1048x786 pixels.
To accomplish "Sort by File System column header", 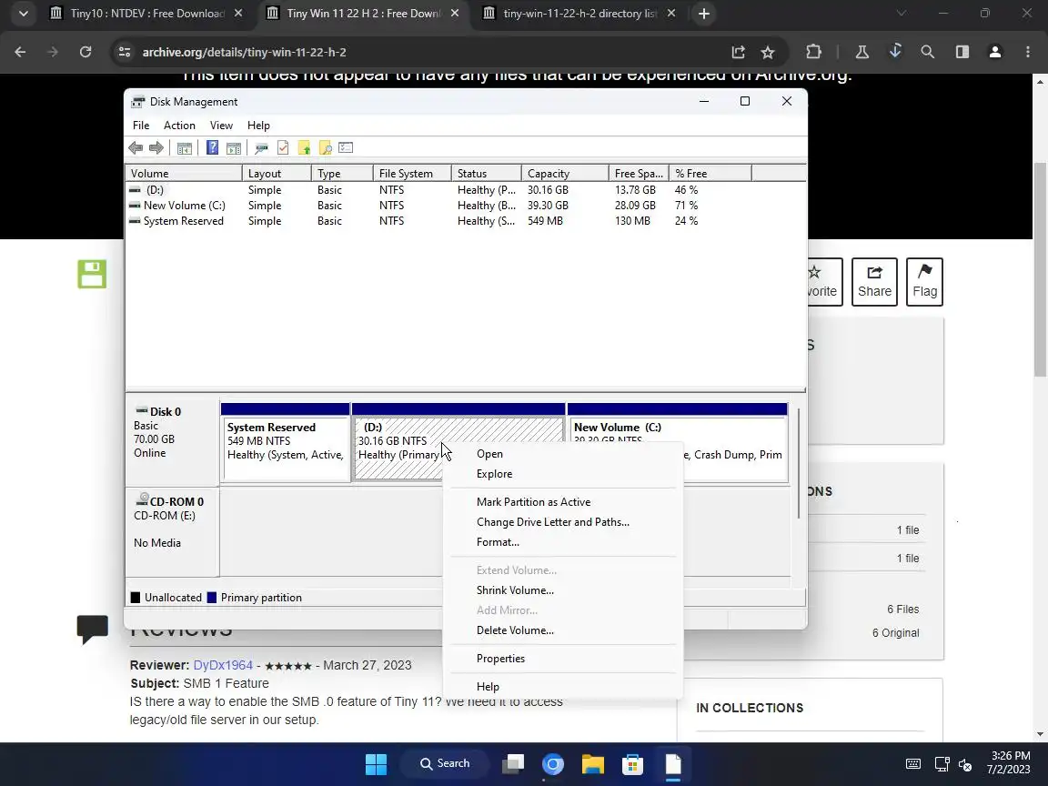I will pyautogui.click(x=412, y=173).
